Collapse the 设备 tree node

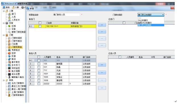4,23
